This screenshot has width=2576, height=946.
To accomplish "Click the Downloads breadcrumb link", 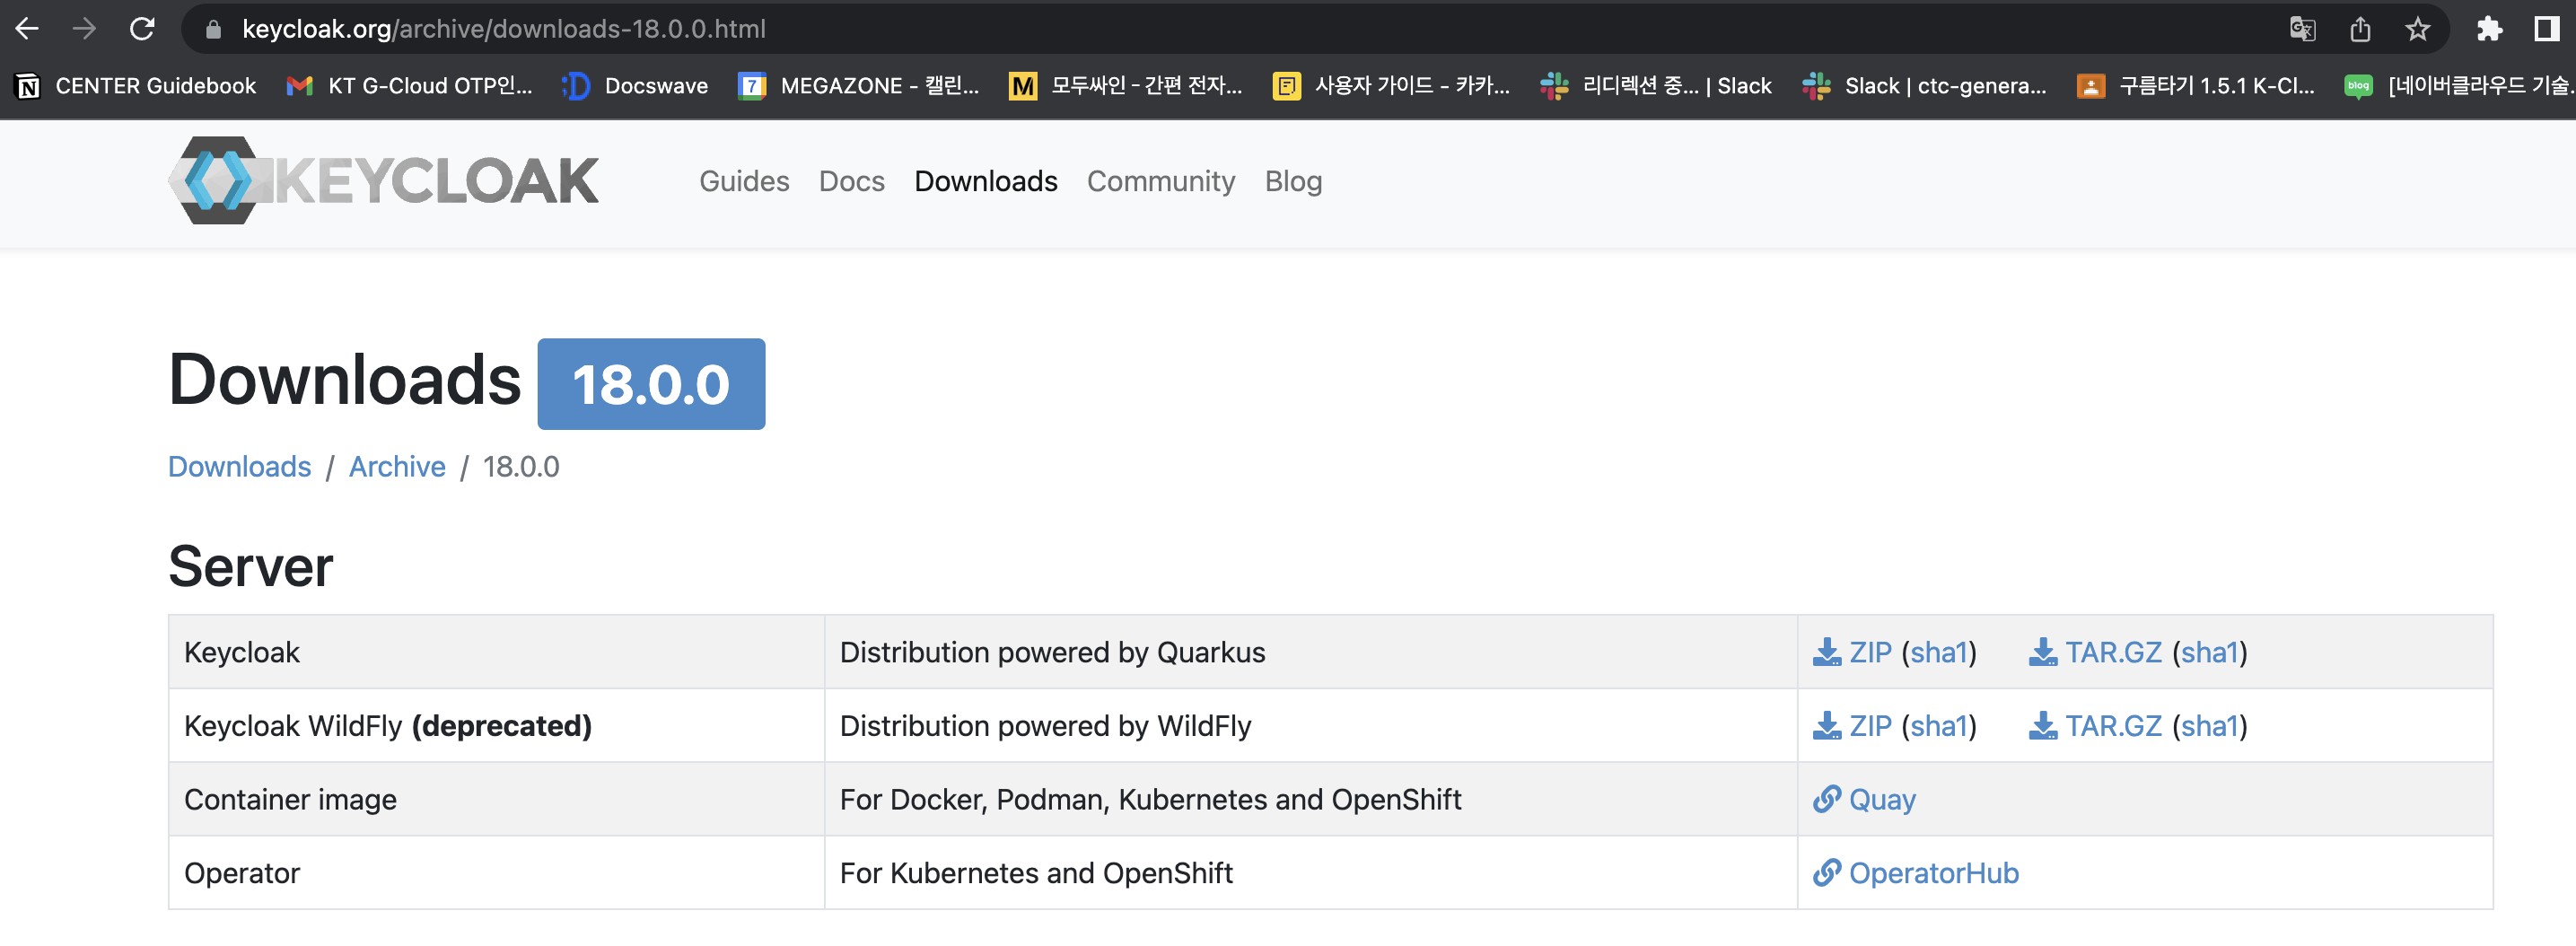I will (239, 467).
